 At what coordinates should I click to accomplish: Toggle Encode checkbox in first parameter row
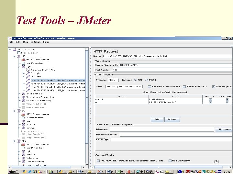211,100
